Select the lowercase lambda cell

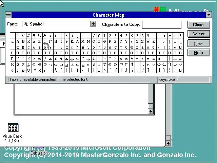pyautogui.click(x=77, y=47)
